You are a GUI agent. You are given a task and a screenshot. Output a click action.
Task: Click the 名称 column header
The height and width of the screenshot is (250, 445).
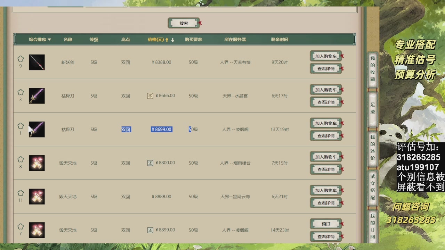68,40
